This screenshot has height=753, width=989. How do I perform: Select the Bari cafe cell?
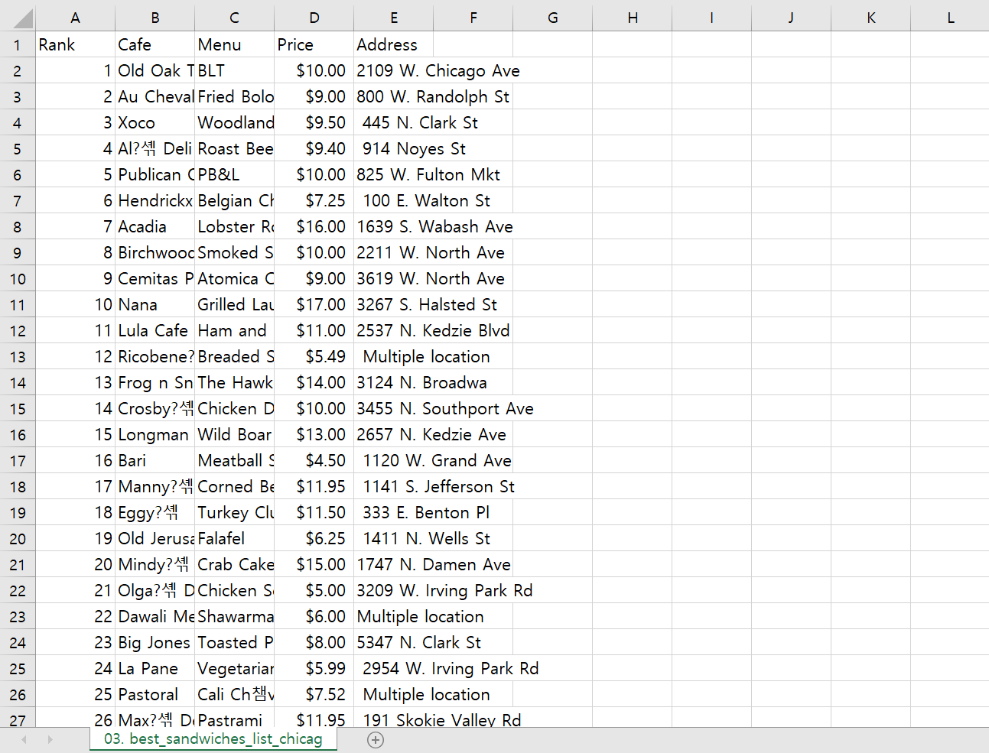point(155,460)
